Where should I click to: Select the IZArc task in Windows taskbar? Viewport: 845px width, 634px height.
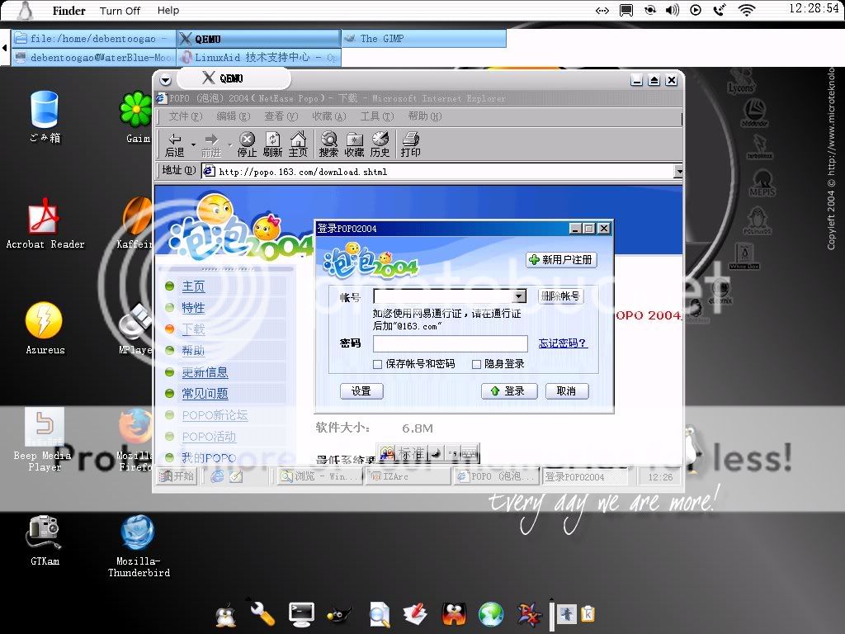(408, 476)
